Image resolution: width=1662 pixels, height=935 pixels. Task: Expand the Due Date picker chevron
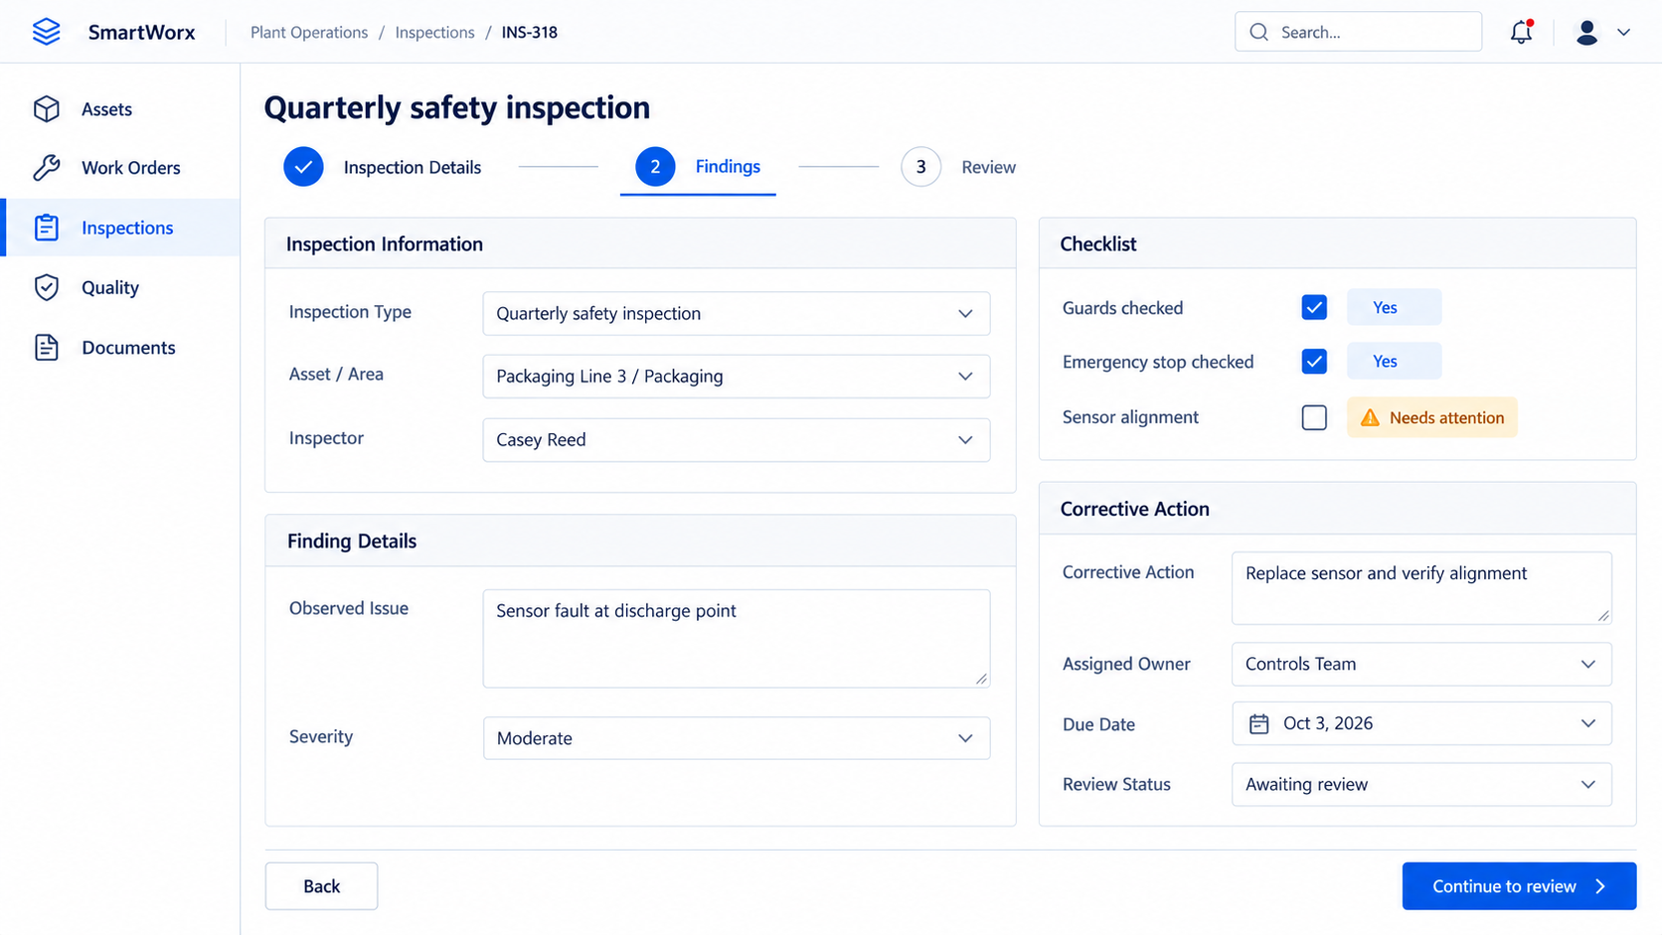coord(1587,723)
